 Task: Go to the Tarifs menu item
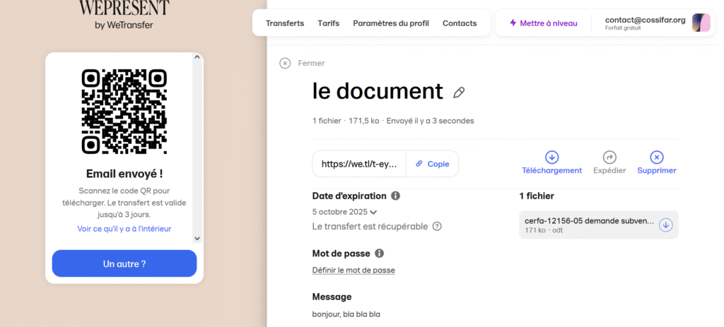328,23
